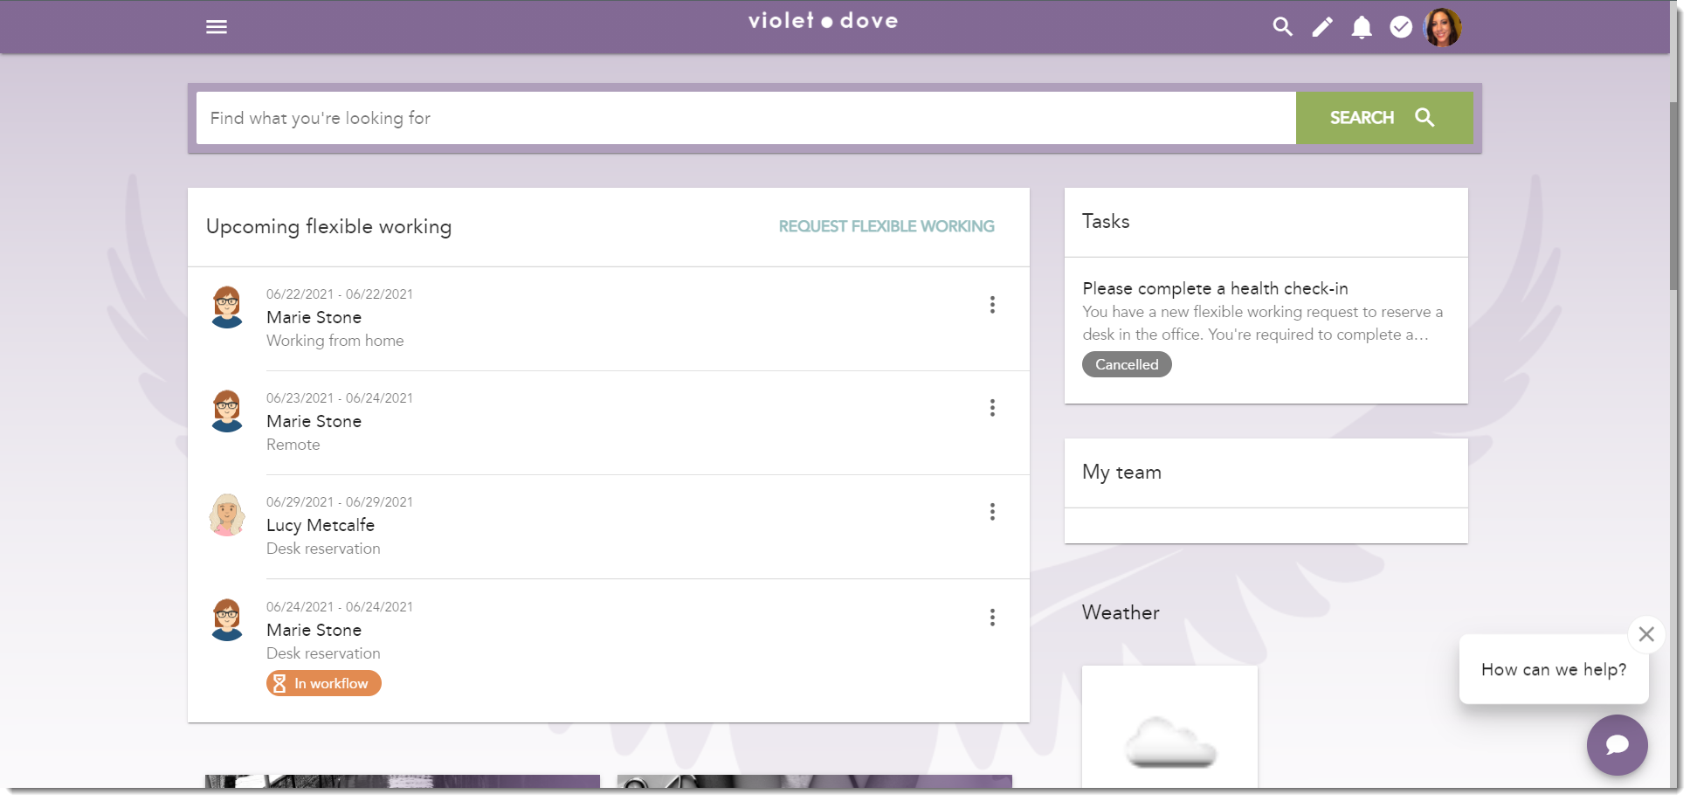This screenshot has width=1690, height=801.
Task: Click Lucy Metcalfe's avatar
Action: 227,515
